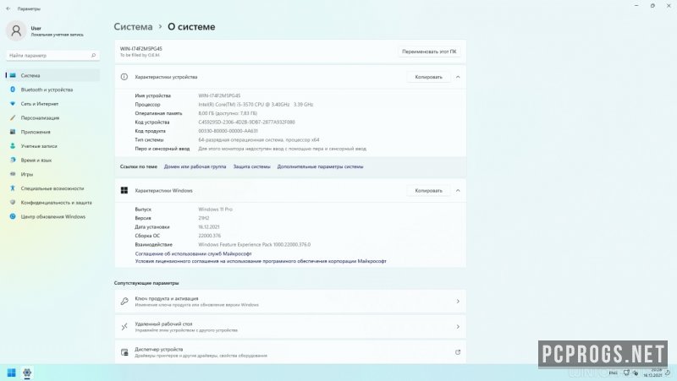Click Система in the breadcrumb heading
The height and width of the screenshot is (381, 677).
(133, 27)
